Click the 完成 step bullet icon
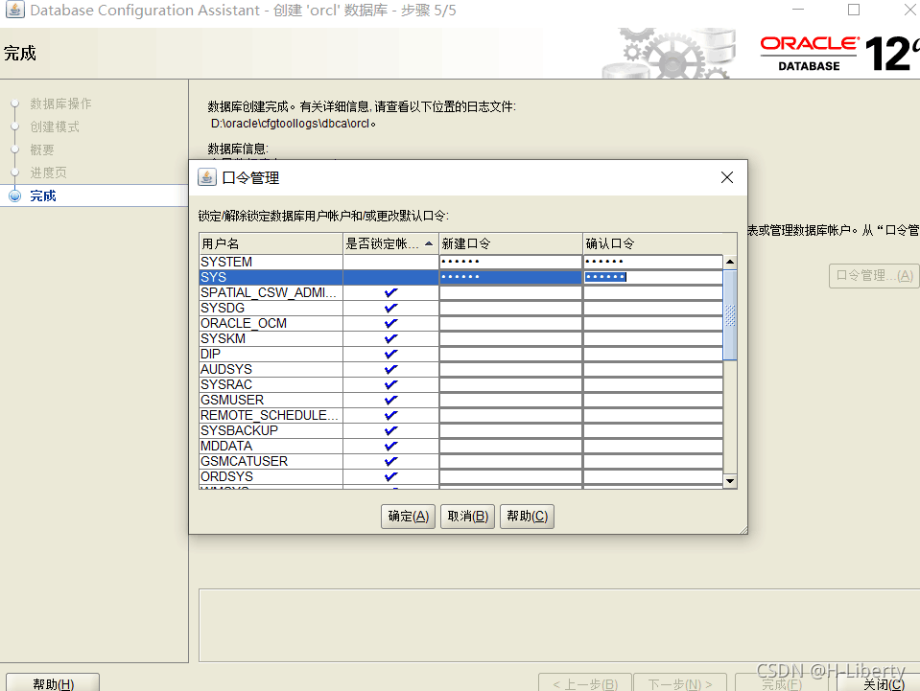The width and height of the screenshot is (920, 691). 15,196
